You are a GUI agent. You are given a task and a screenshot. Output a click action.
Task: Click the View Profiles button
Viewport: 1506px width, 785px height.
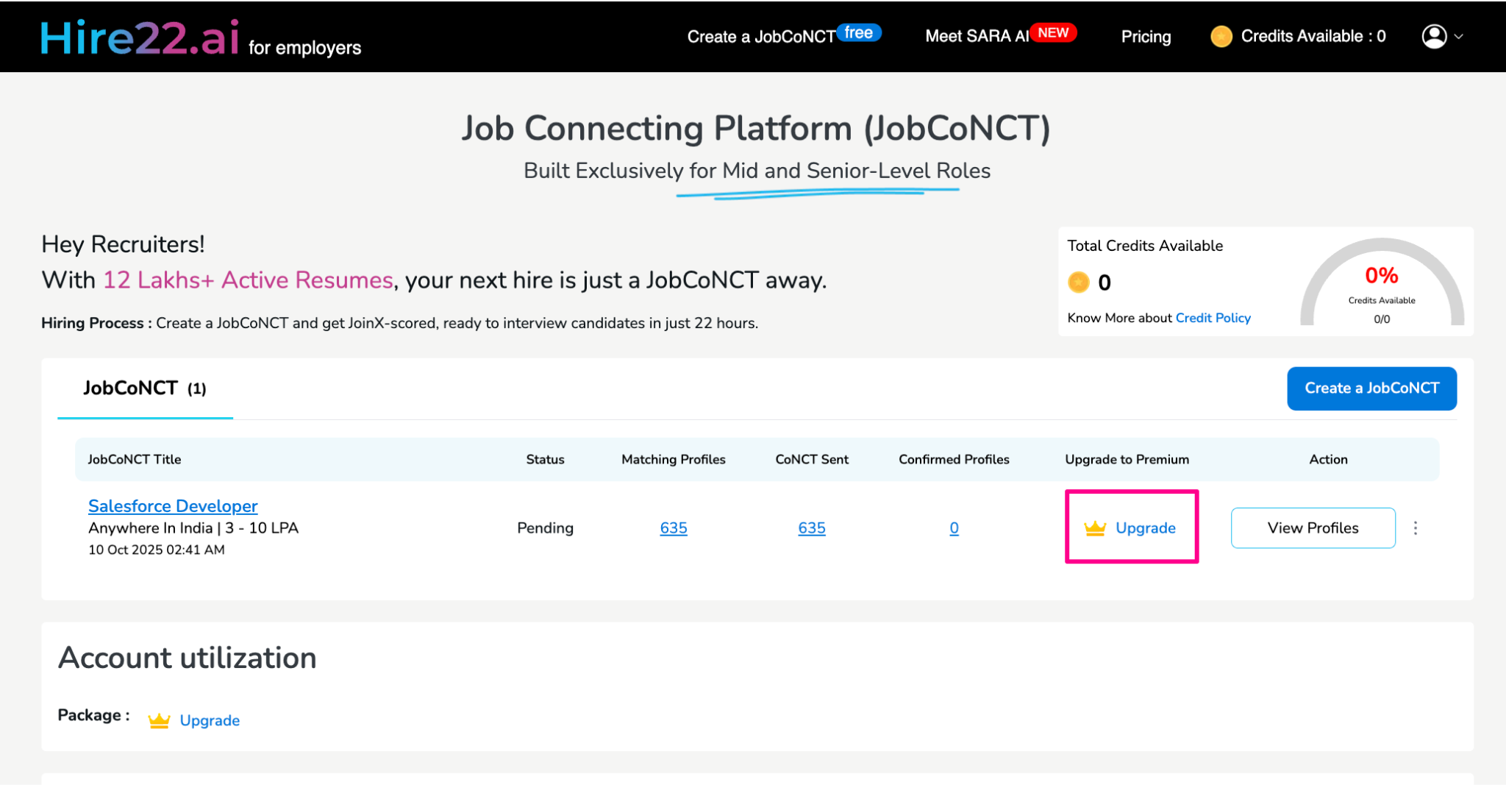[x=1313, y=528]
